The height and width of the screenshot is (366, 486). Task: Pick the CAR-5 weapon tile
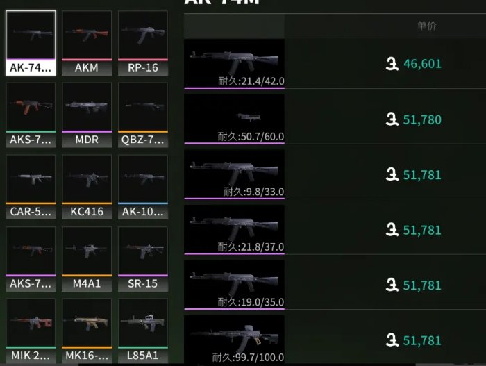point(31,187)
